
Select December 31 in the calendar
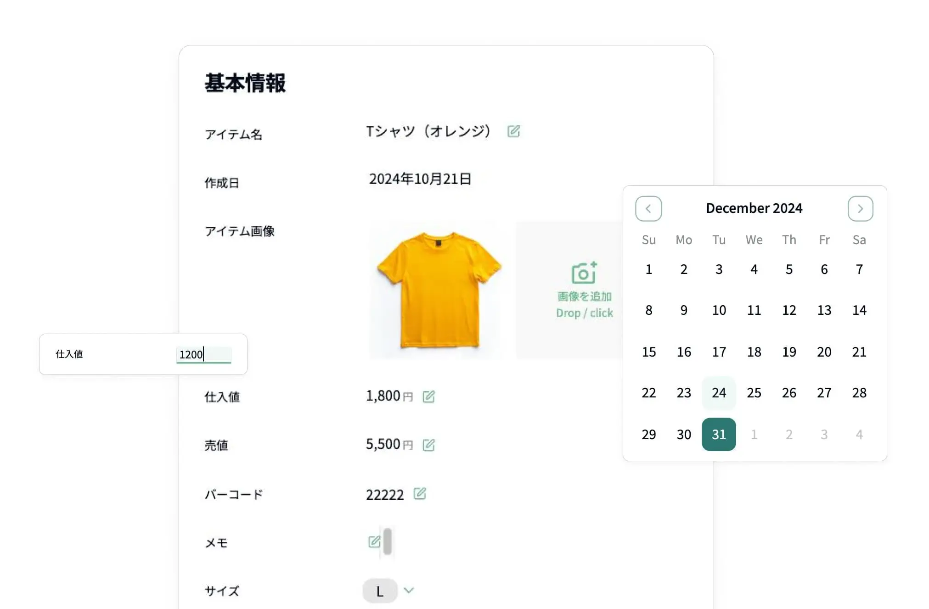719,434
